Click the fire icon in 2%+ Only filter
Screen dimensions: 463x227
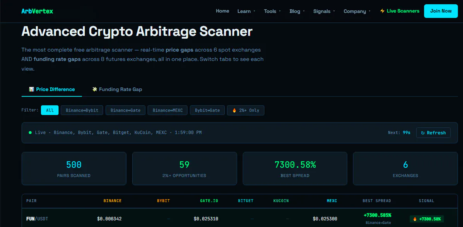[234, 110]
